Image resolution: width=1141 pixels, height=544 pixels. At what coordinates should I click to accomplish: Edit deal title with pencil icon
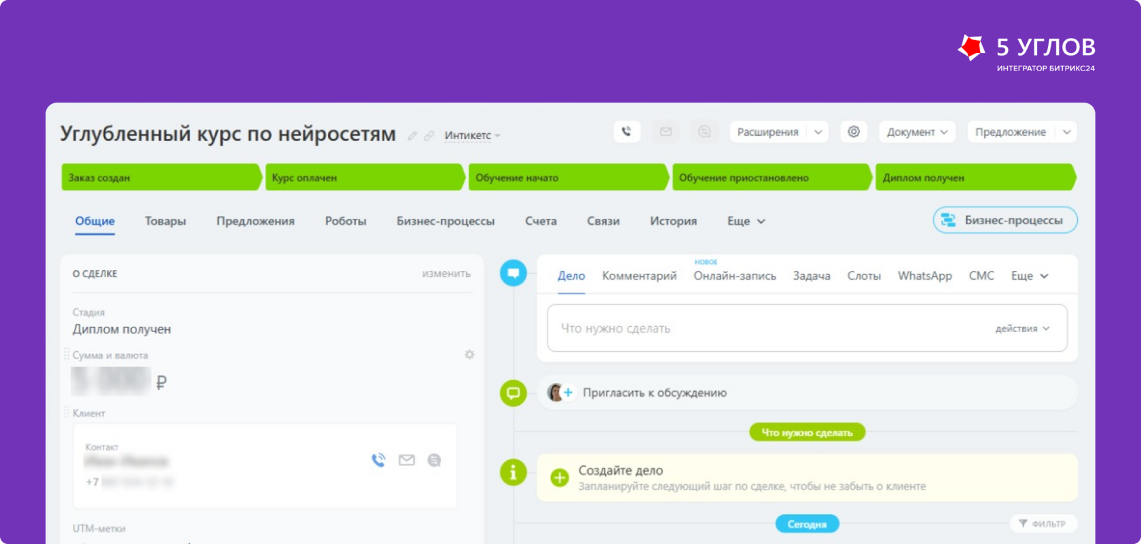[412, 136]
